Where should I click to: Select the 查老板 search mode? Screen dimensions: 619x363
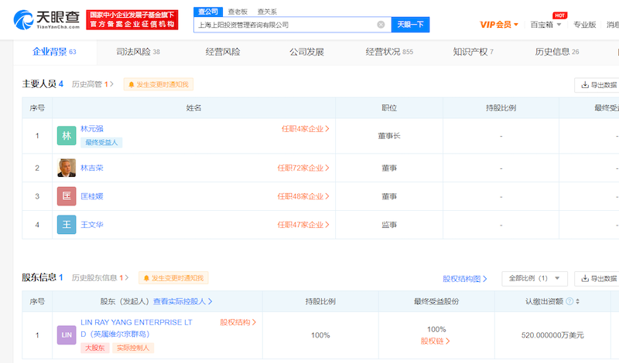pos(238,12)
